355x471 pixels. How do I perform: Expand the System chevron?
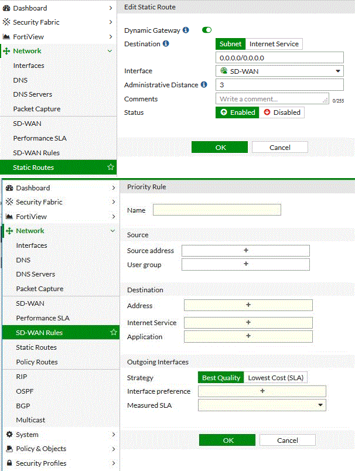tap(114, 434)
